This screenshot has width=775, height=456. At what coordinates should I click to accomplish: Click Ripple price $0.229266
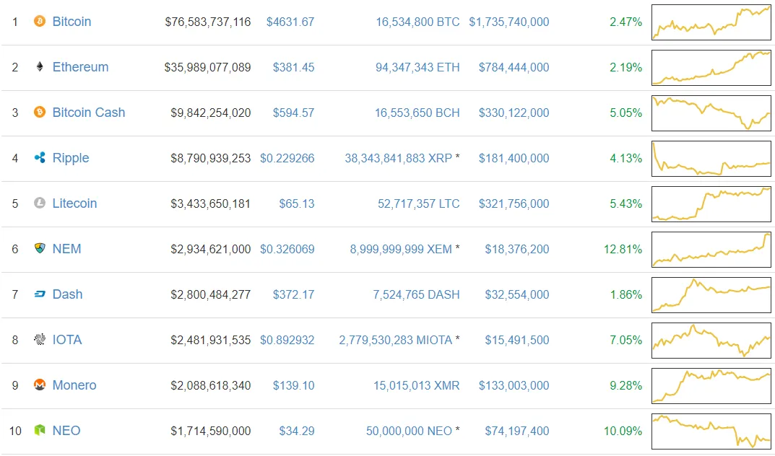coord(287,159)
